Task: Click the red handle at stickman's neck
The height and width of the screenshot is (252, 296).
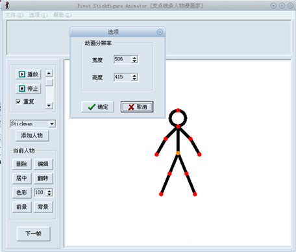Action: 178,127
